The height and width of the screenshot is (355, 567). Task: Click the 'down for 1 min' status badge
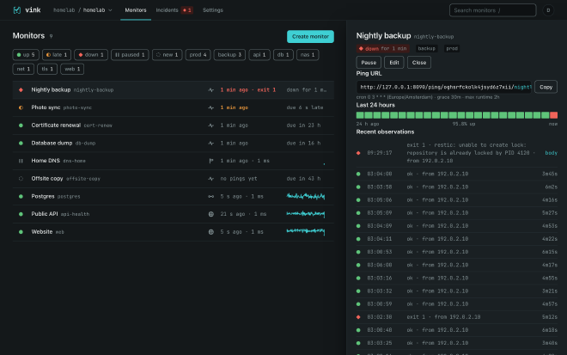coord(383,48)
